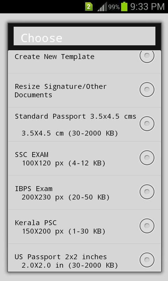
Task: Tap the SIM 2 indicator icon
Action: (x=89, y=7)
